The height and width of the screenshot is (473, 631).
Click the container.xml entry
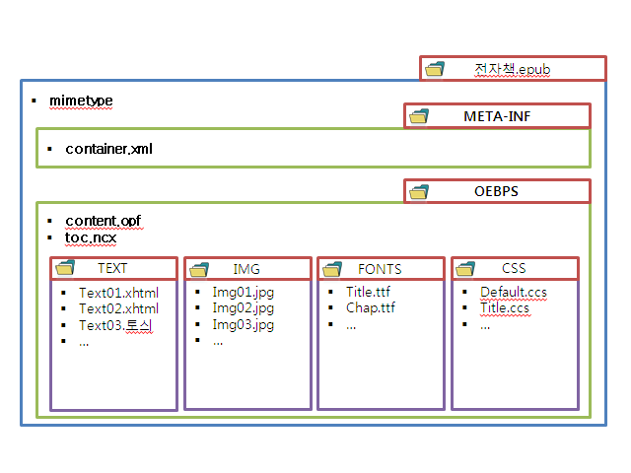click(109, 149)
